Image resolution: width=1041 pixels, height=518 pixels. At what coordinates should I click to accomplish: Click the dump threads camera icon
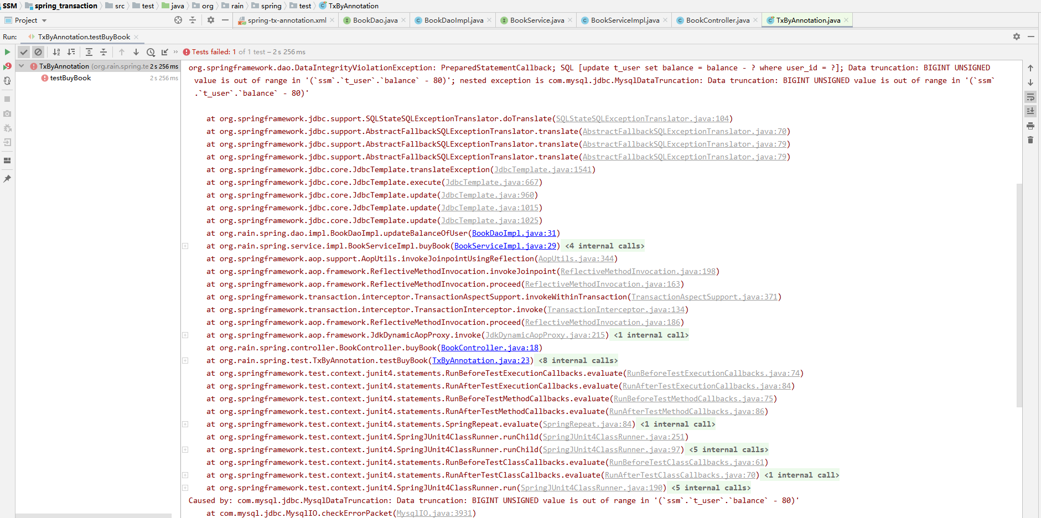(7, 113)
